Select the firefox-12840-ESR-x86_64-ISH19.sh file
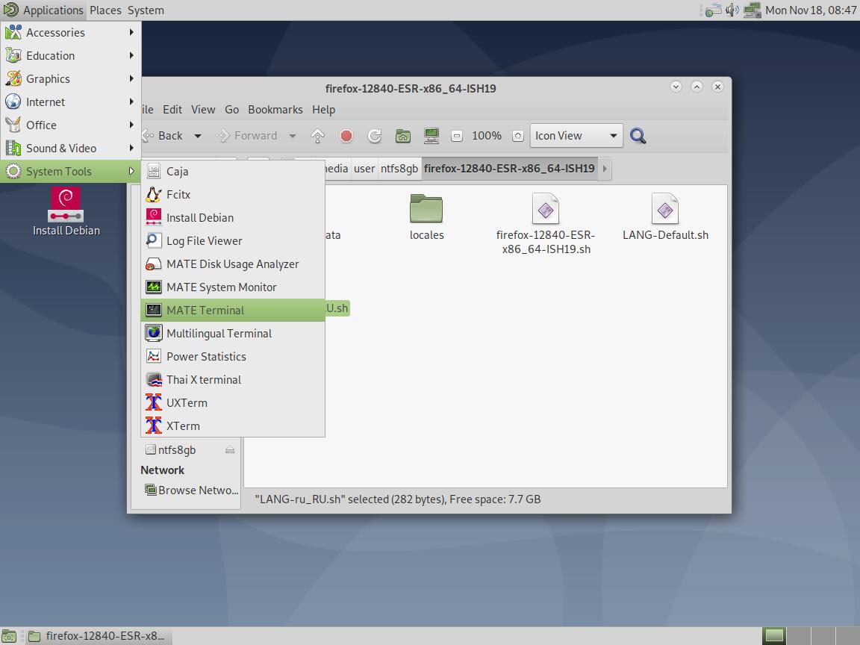860x645 pixels. (546, 224)
